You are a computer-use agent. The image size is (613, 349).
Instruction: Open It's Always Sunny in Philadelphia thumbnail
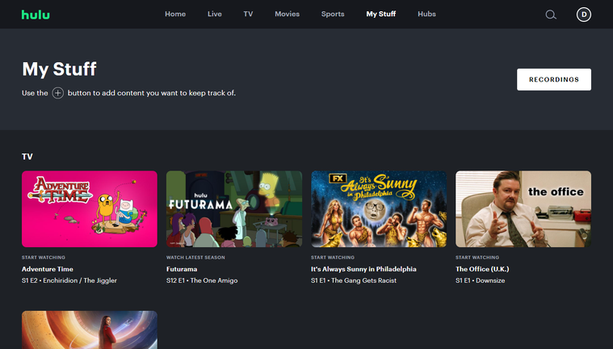[x=379, y=209]
